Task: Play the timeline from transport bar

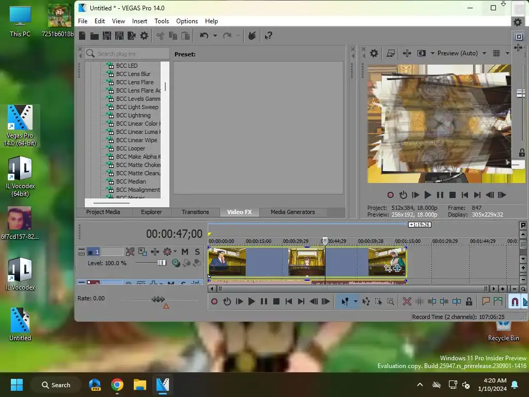Action: [x=252, y=301]
